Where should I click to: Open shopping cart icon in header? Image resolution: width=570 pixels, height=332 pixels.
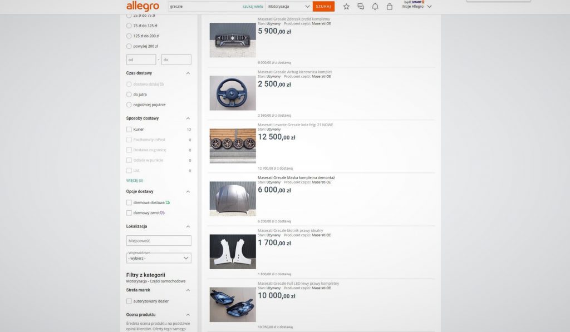(390, 7)
